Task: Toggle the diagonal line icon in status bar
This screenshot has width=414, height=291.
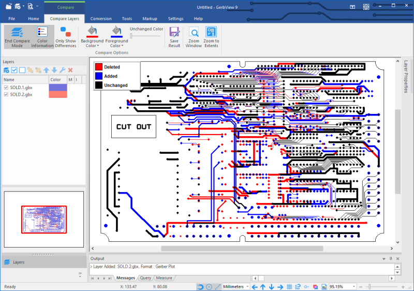Action: [217, 287]
